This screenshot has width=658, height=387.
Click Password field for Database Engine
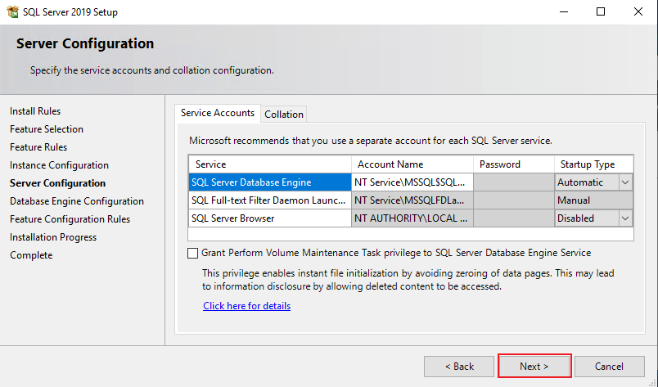514,182
